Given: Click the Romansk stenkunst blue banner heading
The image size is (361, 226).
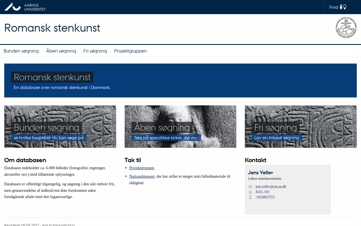Looking at the screenshot, I should pos(52,77).
